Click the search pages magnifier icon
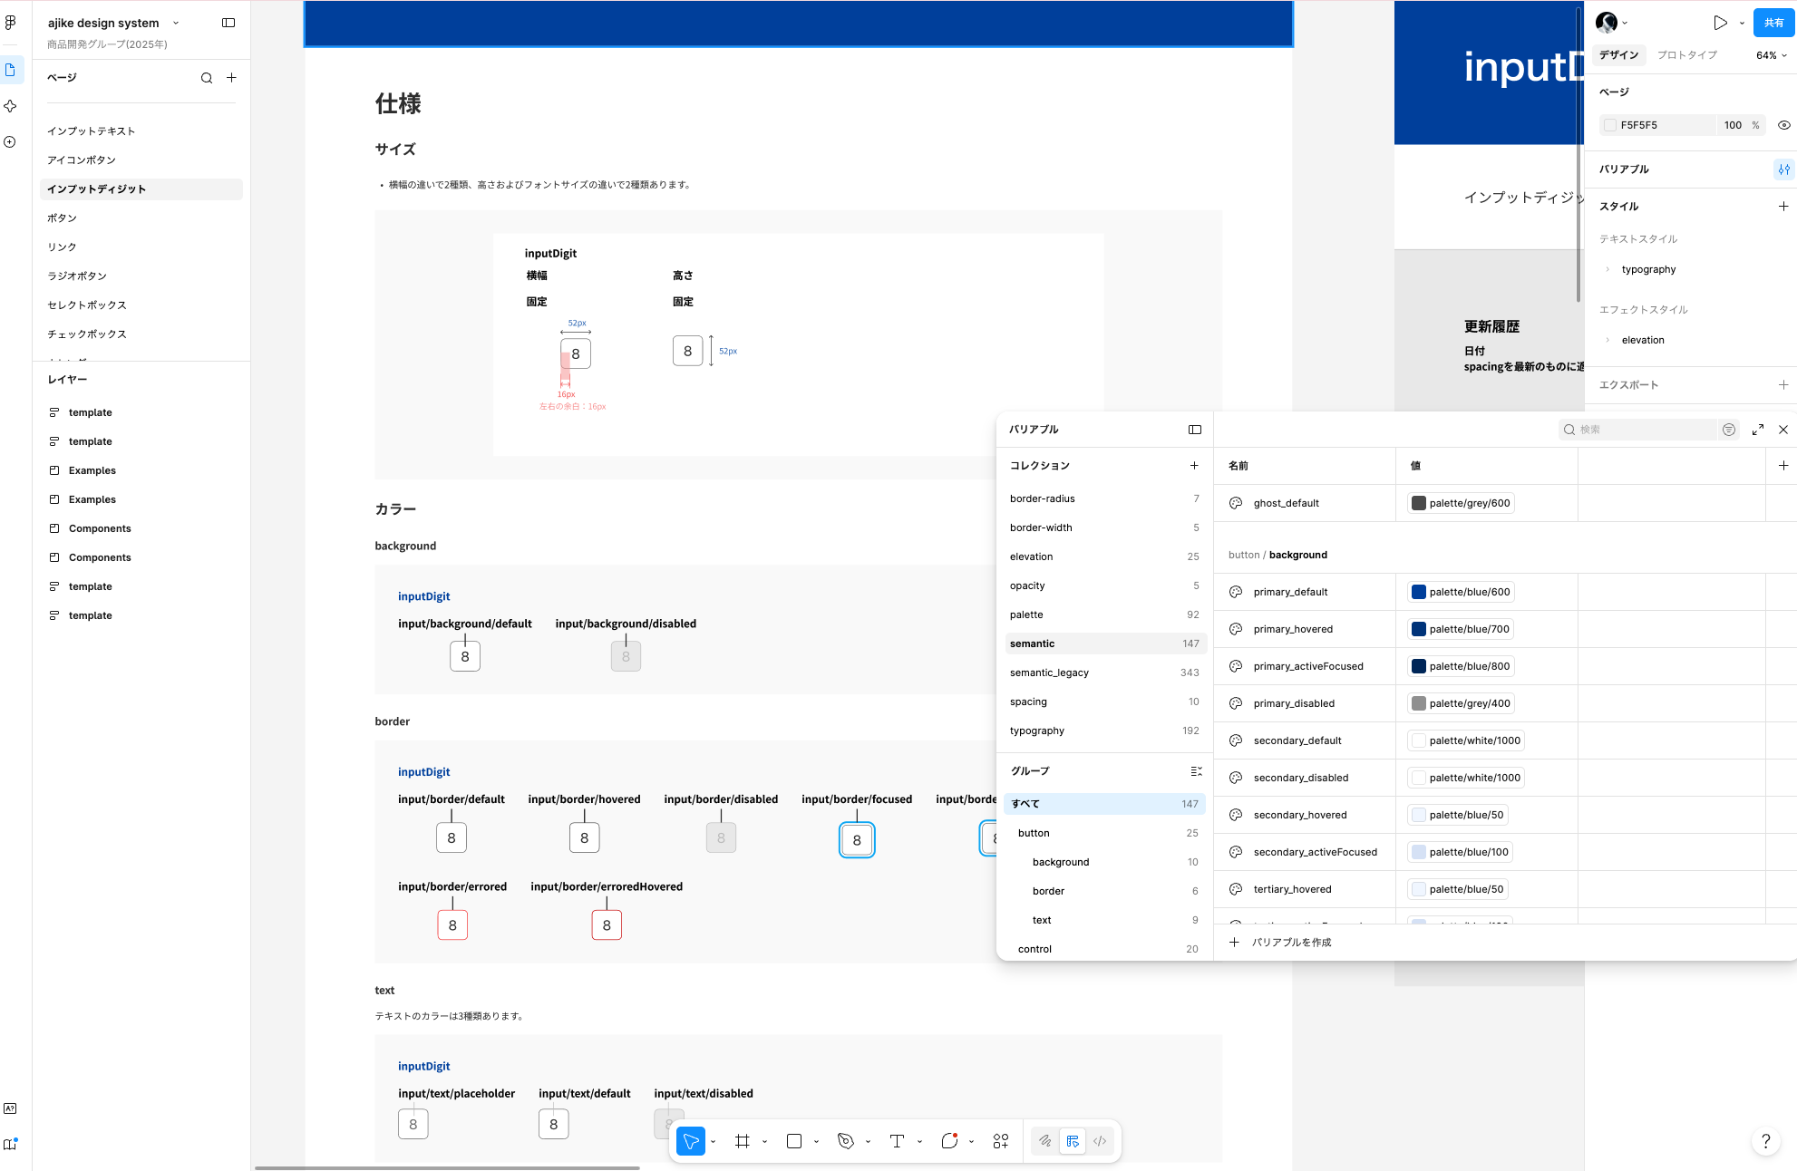 (207, 78)
